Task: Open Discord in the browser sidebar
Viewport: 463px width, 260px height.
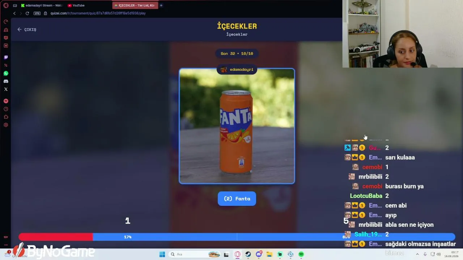Action: 6,81
